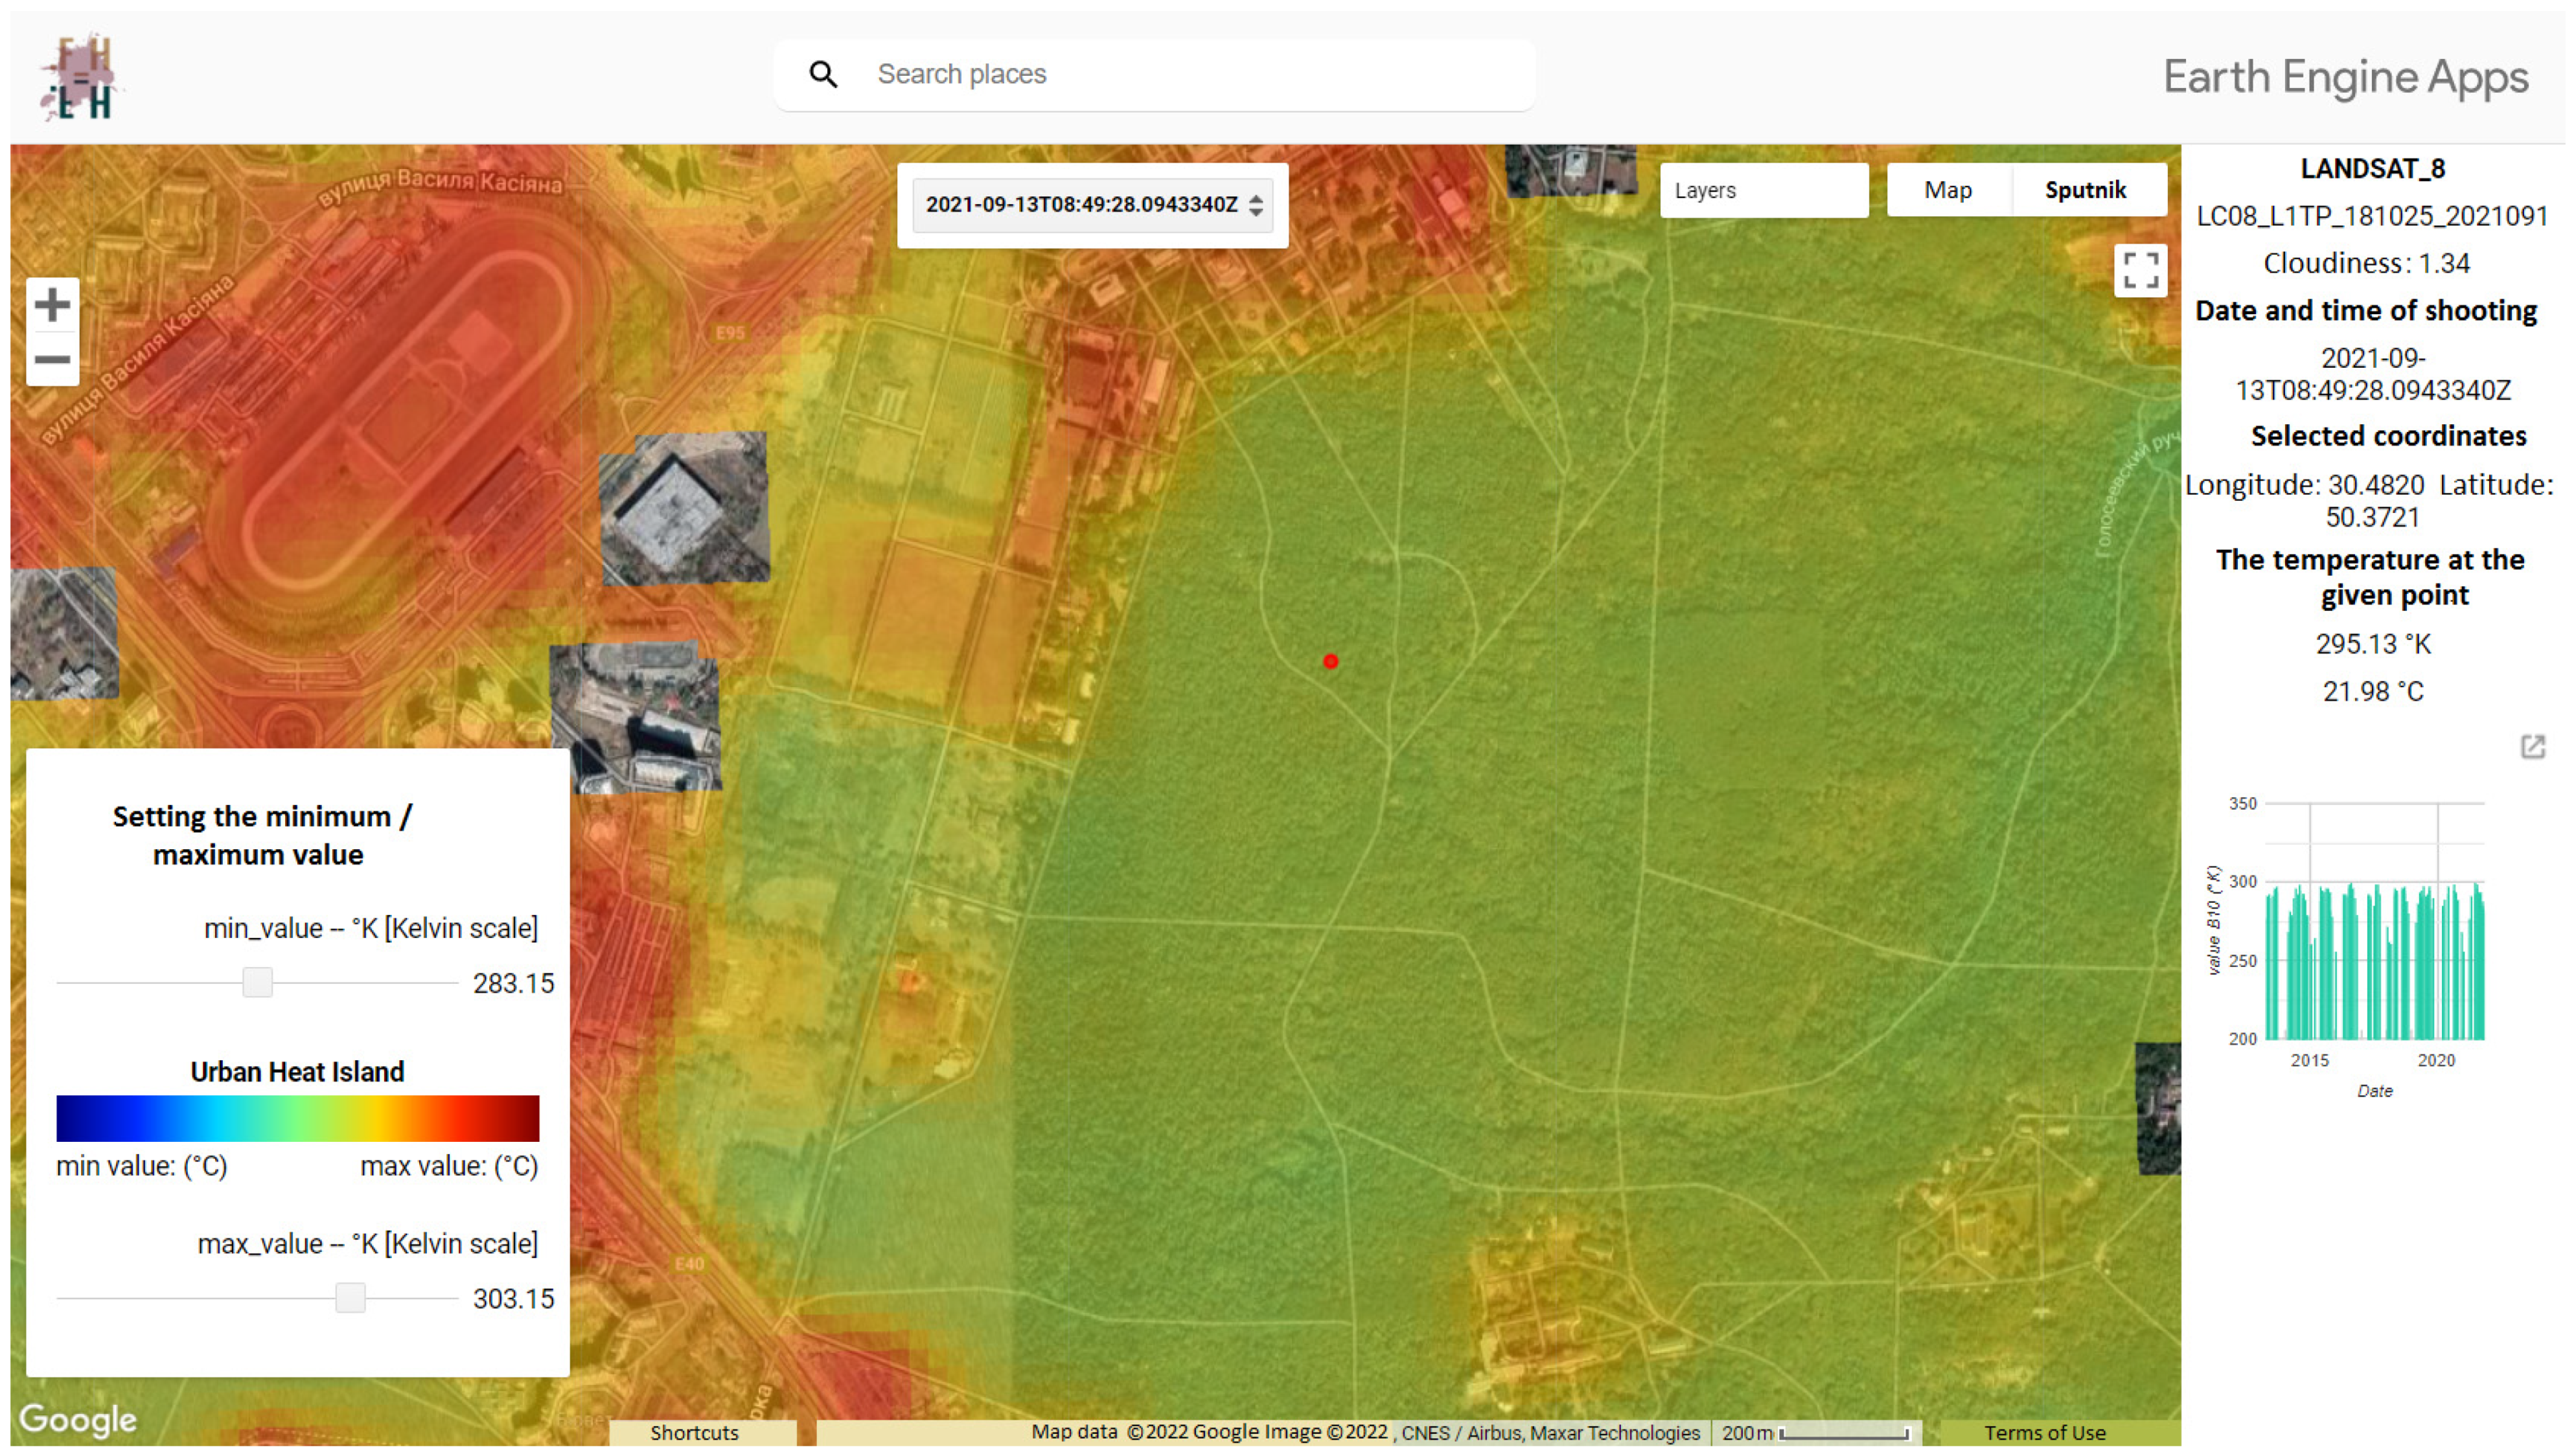Click the date dropdown arrows
Screen dimensions: 2576x1456
[1256, 205]
